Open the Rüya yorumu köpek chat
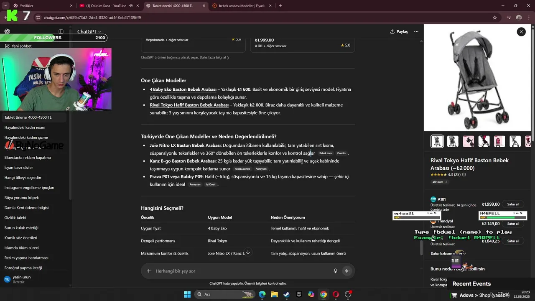 [x=34, y=198]
